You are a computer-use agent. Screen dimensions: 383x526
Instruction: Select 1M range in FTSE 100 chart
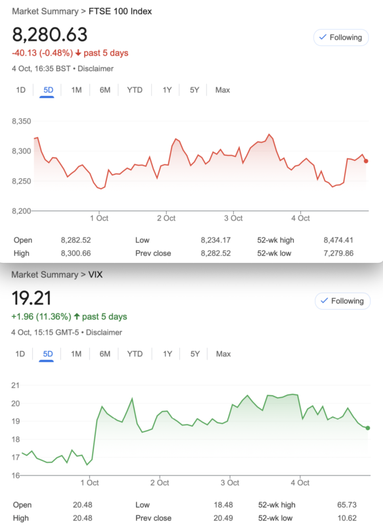pos(76,90)
